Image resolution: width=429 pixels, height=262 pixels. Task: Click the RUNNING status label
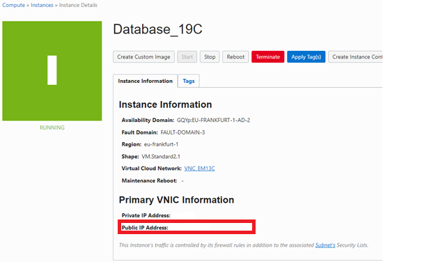(52, 128)
